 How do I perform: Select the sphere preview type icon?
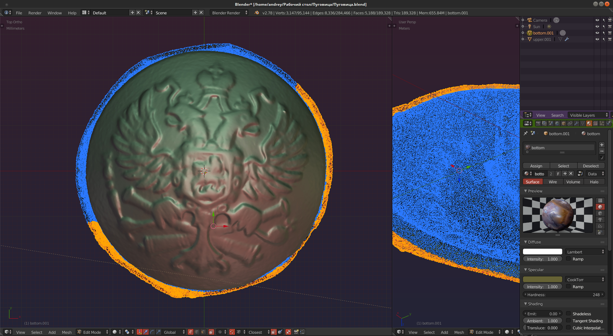[600, 207]
